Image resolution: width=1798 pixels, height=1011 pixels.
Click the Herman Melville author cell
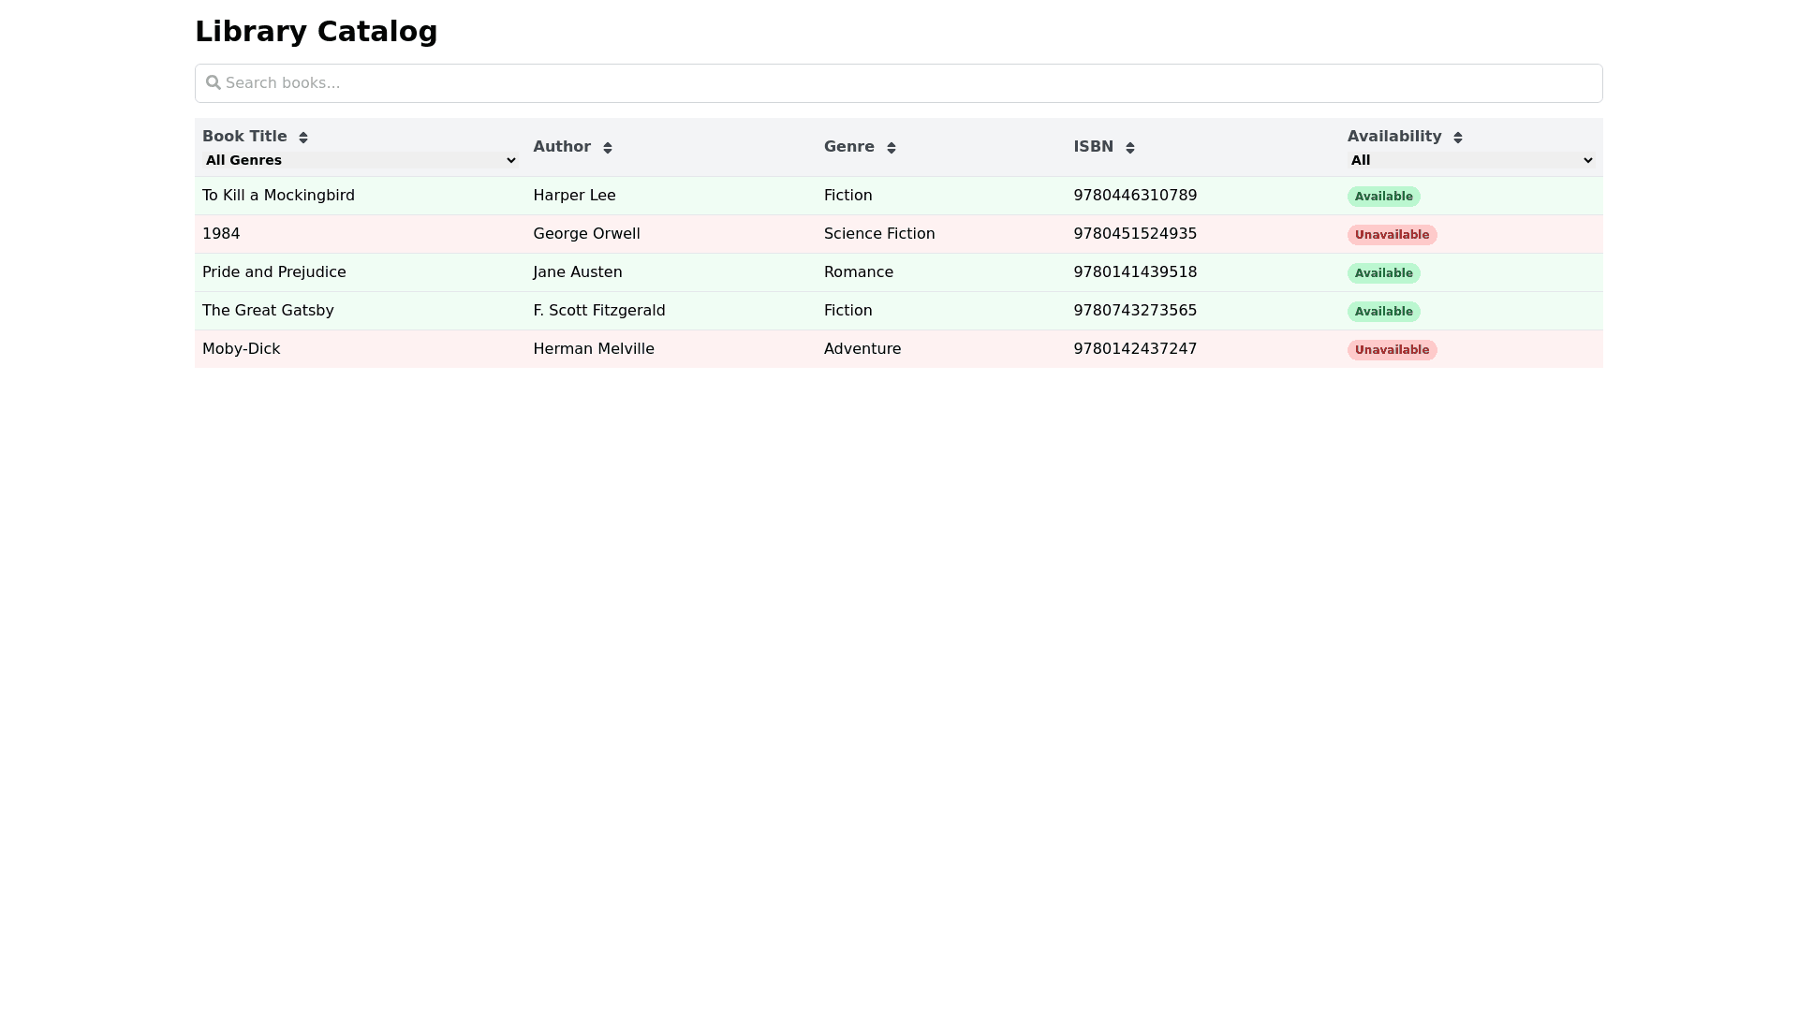click(594, 349)
